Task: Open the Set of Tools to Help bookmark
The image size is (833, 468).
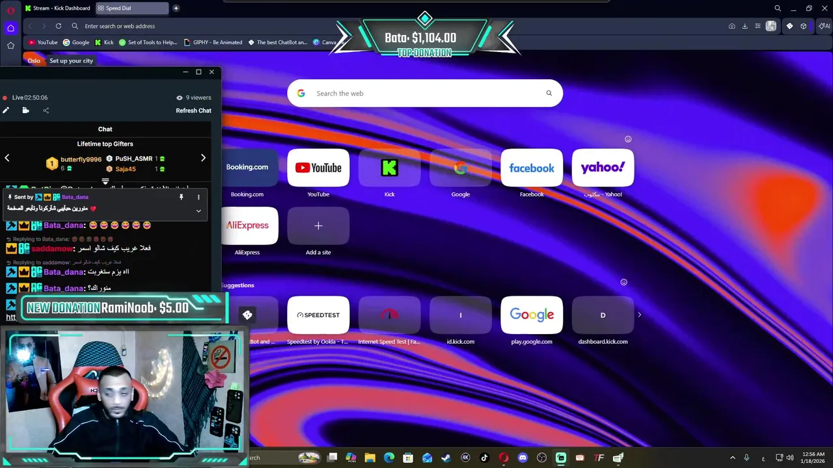Action: (148, 42)
